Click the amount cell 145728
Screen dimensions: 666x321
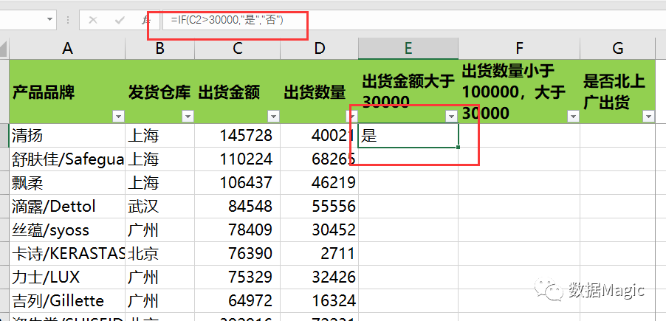tap(238, 136)
